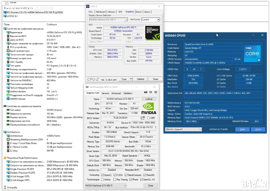Click the DirectX hardware support Xbox icon
The width and height of the screenshot is (270, 191).
8,95
